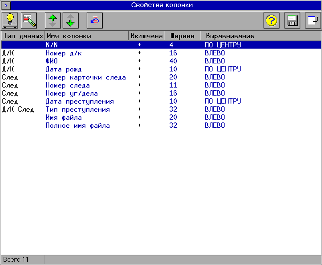The width and height of the screenshot is (322, 265).
Task: Click След type in Номер следа row
Action: click(10, 85)
